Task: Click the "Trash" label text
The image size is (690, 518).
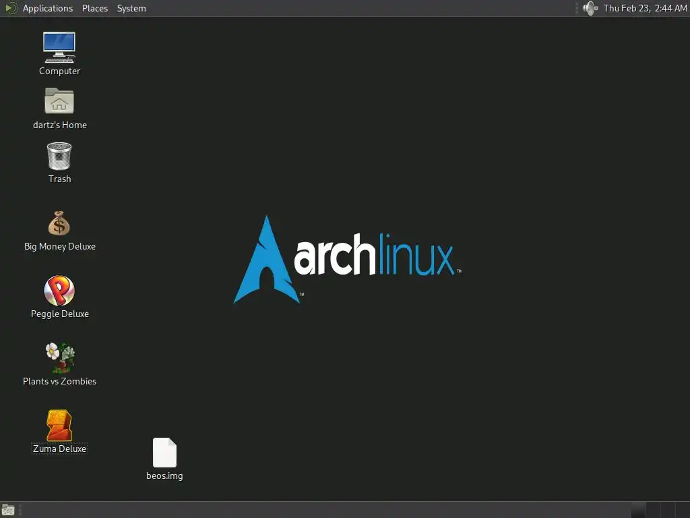Action: (59, 179)
